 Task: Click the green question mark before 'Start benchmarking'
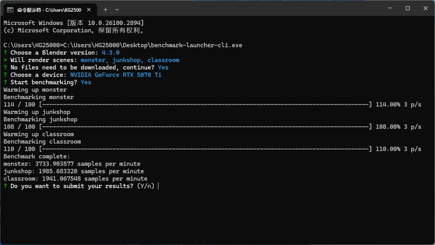(x=5, y=82)
